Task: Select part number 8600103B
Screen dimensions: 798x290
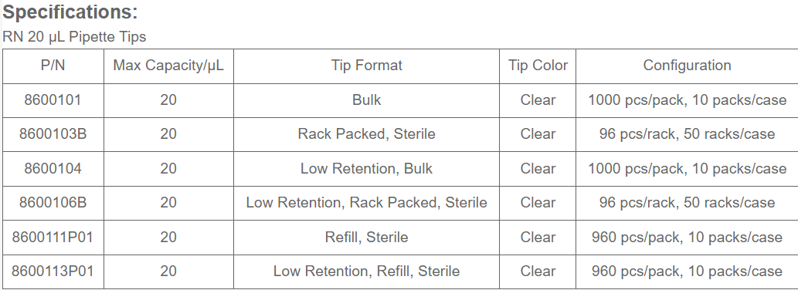Action: [53, 134]
